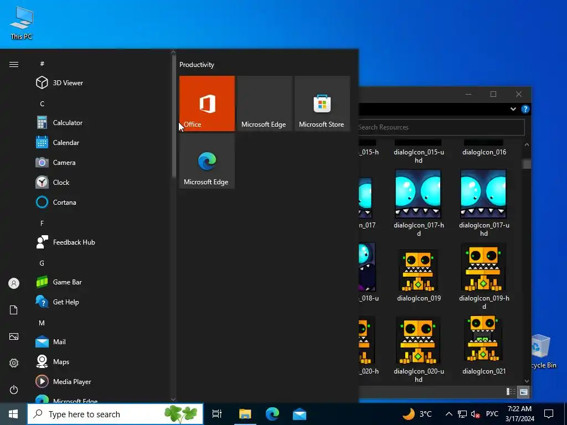Launch Game Bar

pos(59,282)
